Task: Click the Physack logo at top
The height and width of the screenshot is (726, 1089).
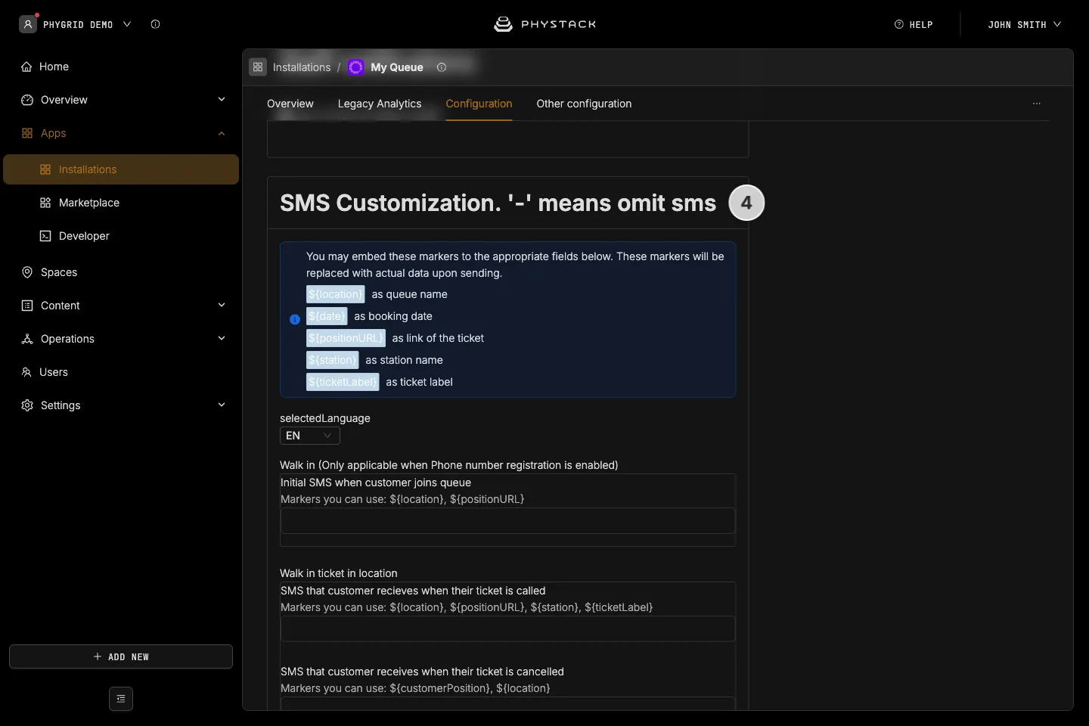Action: (x=544, y=24)
